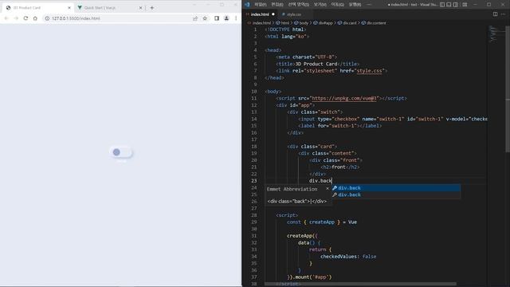Expand div.content breadcrumb
The image size is (510, 287).
374,23
